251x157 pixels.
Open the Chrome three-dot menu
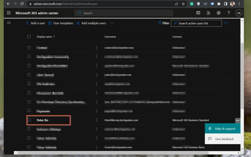point(239,4)
